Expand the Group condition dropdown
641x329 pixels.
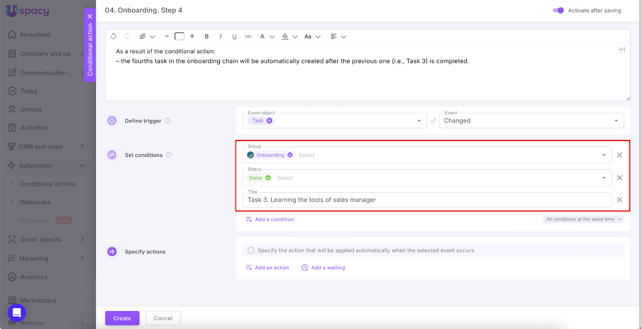604,155
